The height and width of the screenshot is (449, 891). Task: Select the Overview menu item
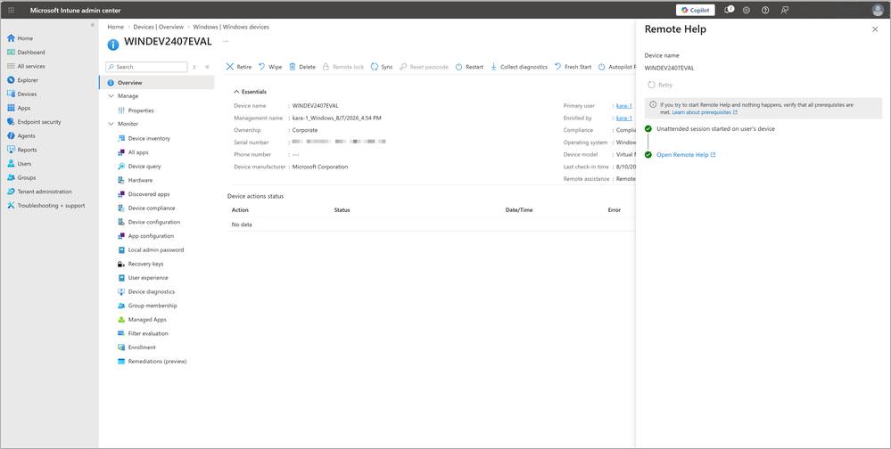pos(157,83)
